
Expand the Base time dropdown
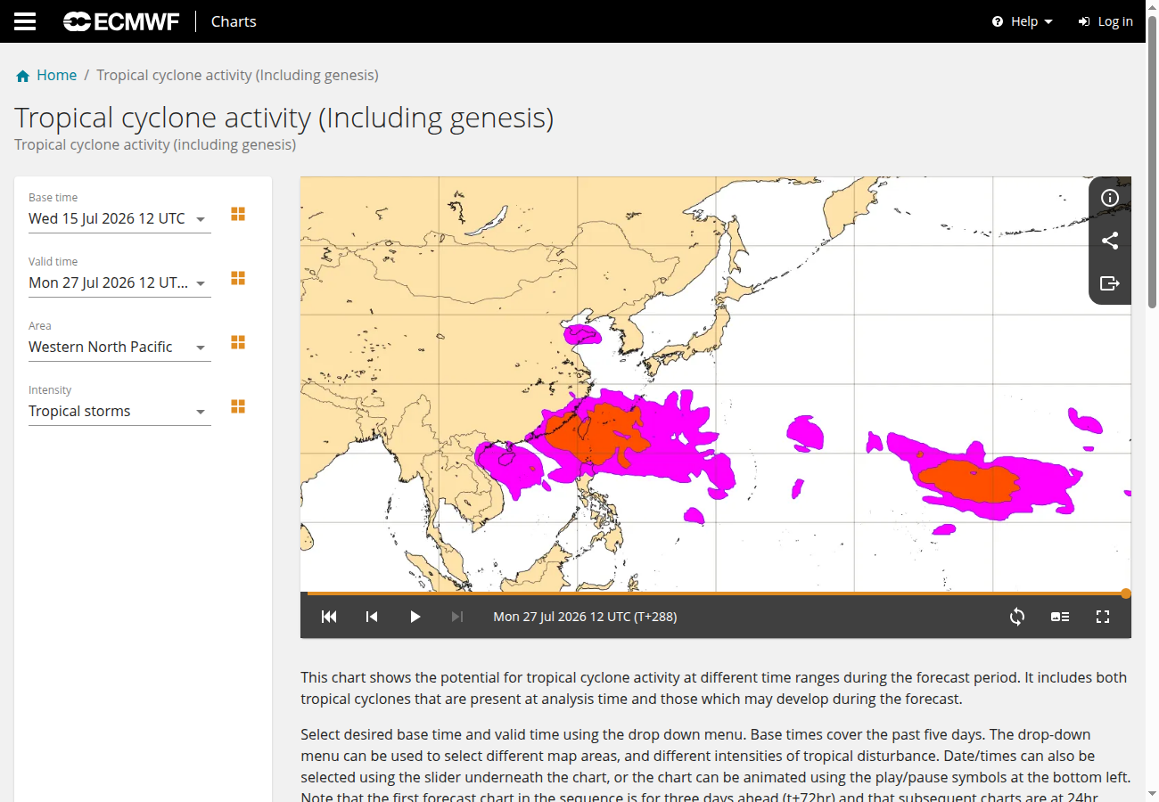coord(119,218)
